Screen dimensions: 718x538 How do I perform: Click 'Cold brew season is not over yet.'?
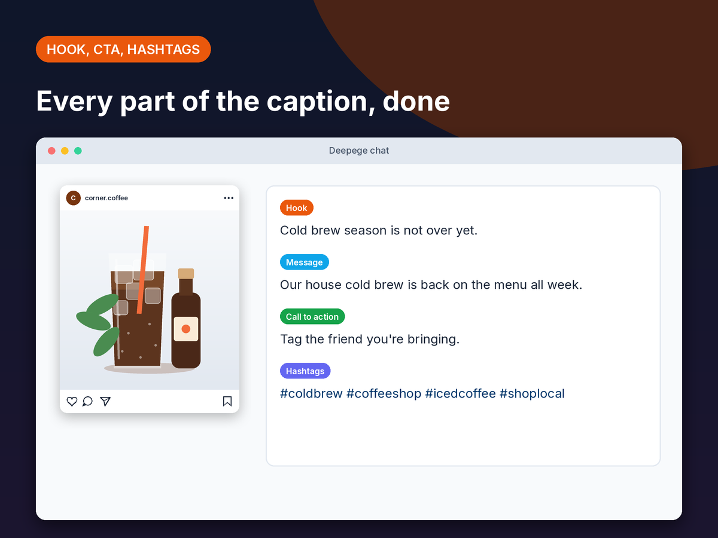[379, 230]
